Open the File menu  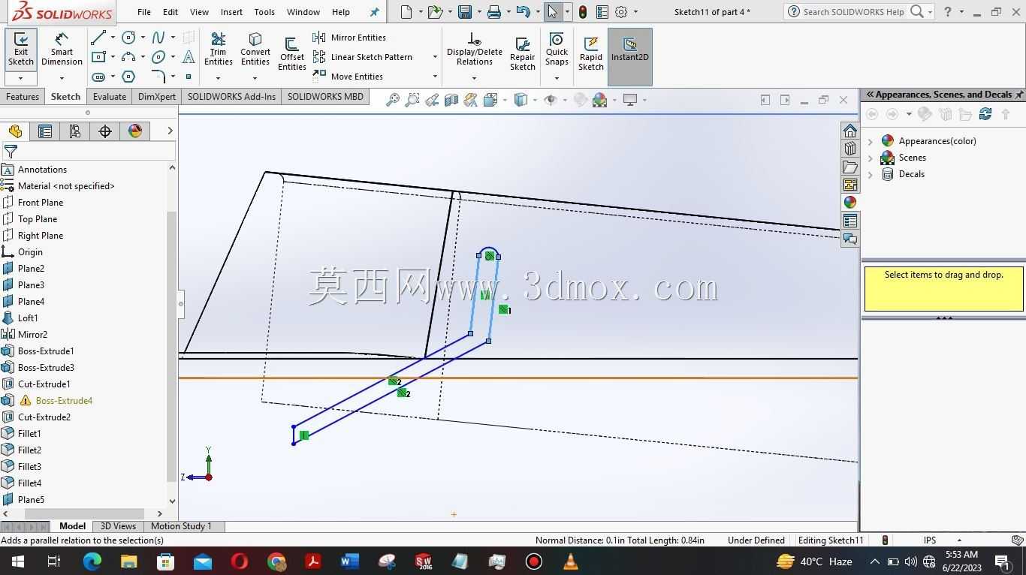pos(144,12)
